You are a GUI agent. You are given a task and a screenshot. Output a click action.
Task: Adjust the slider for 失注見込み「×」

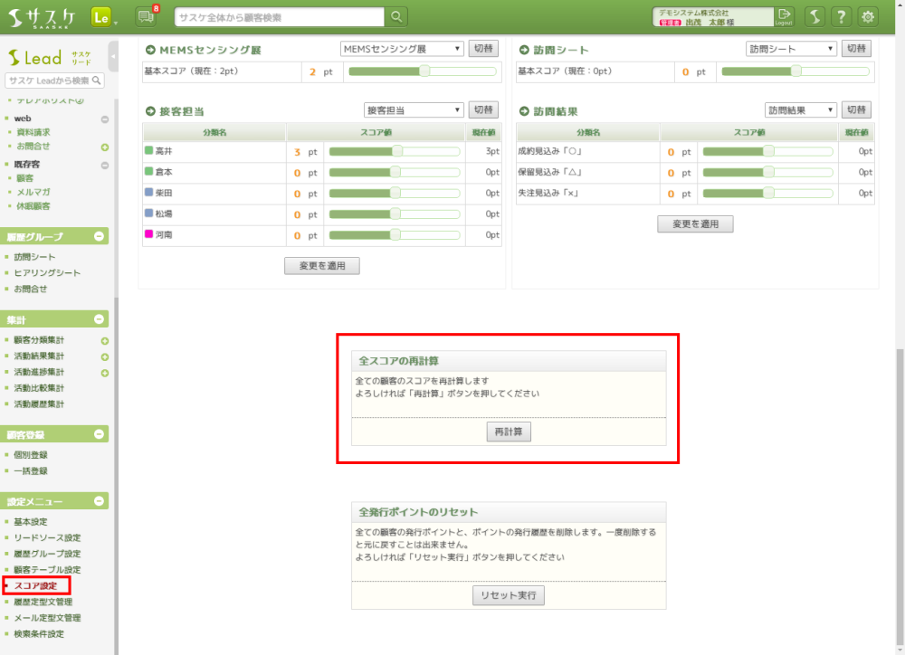pyautogui.click(x=767, y=194)
